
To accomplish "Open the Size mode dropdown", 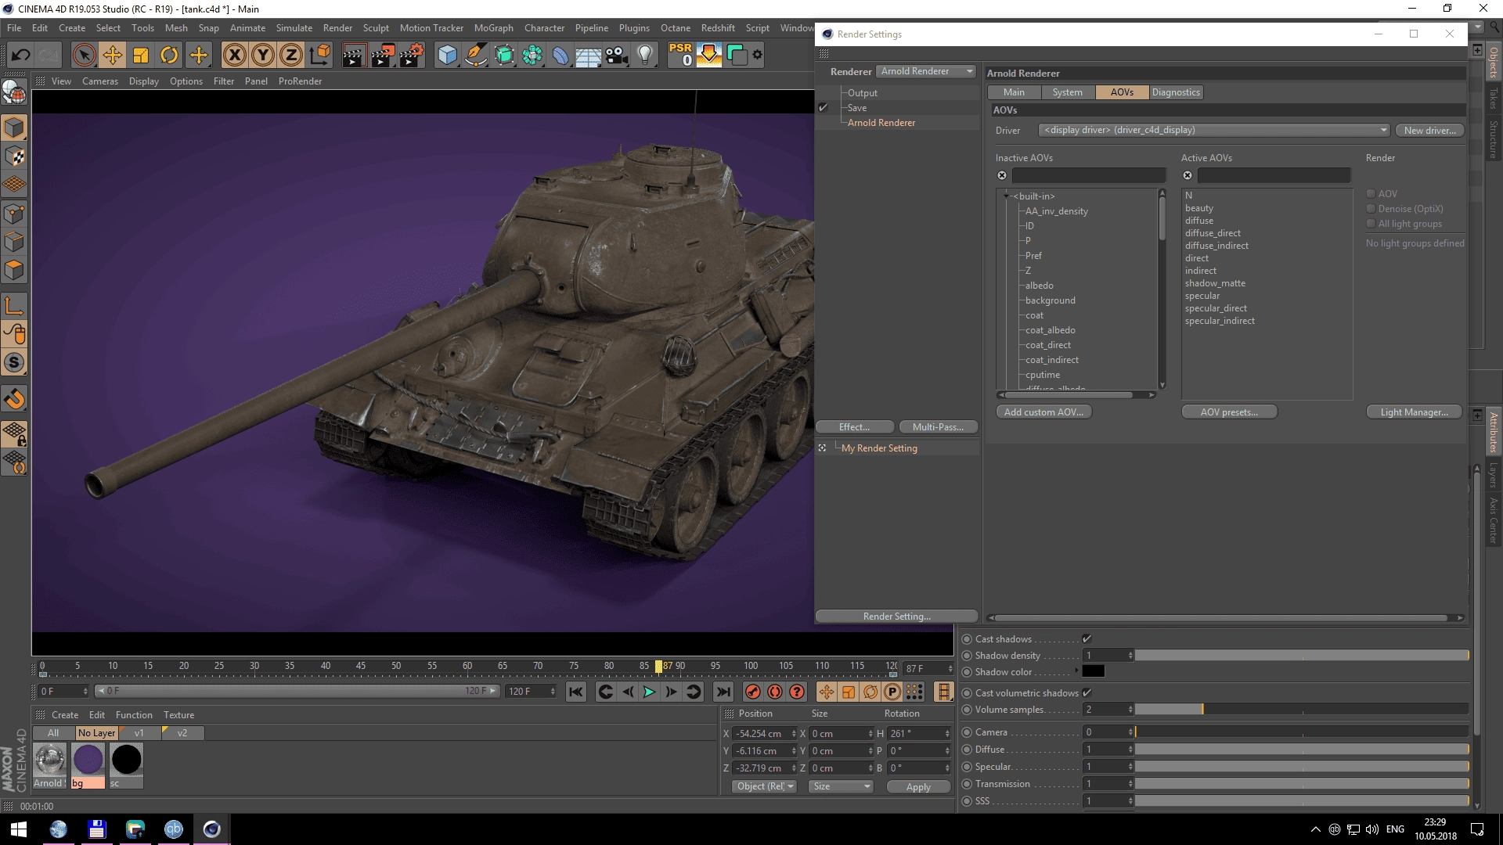I will [842, 786].
